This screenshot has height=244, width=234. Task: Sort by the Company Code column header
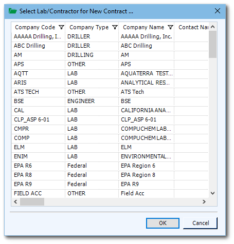point(35,27)
